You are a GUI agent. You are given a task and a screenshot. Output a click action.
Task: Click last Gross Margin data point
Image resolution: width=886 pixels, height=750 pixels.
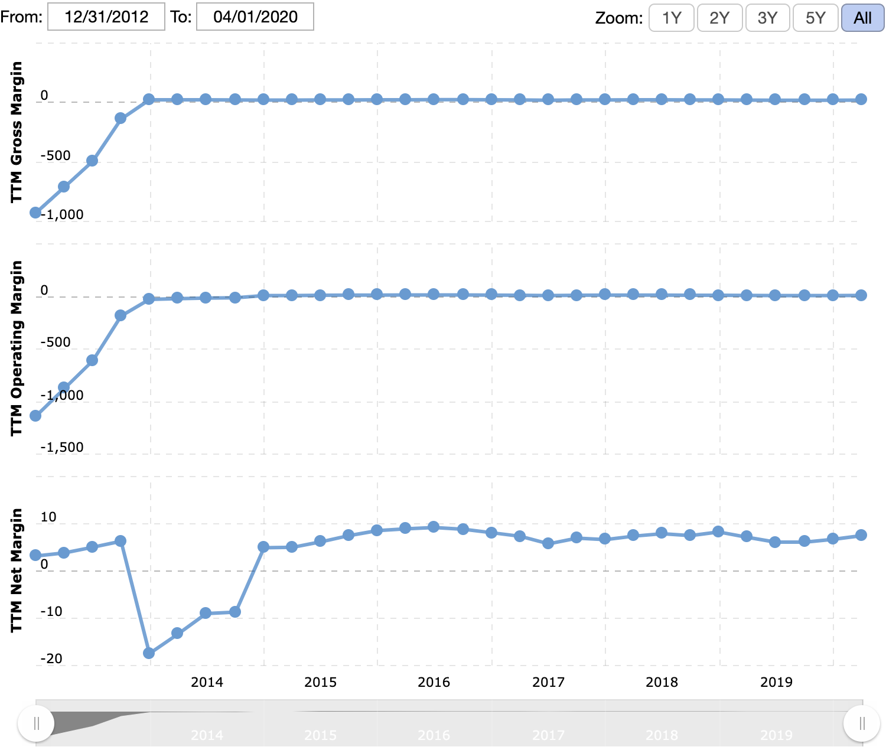click(x=861, y=99)
